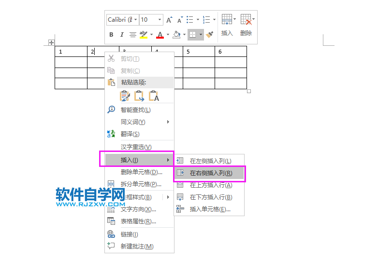Open 同义词(Y) submenu

[139, 122]
